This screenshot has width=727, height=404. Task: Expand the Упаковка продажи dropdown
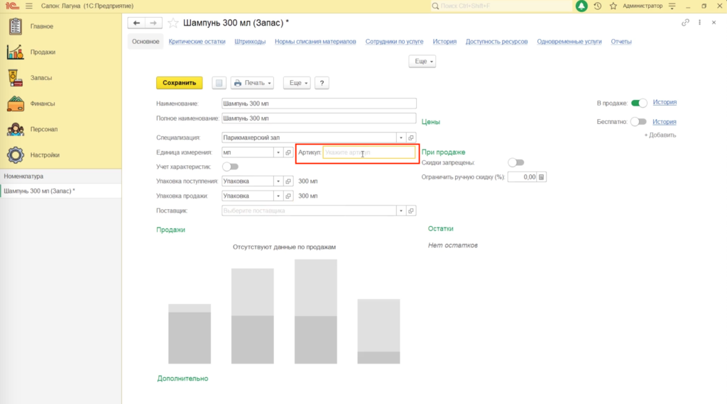click(x=278, y=196)
